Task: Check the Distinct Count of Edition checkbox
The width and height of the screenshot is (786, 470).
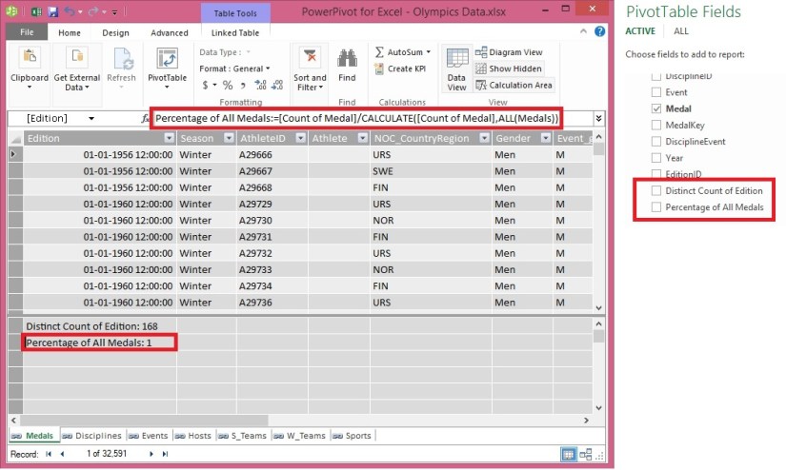Action: coord(656,190)
